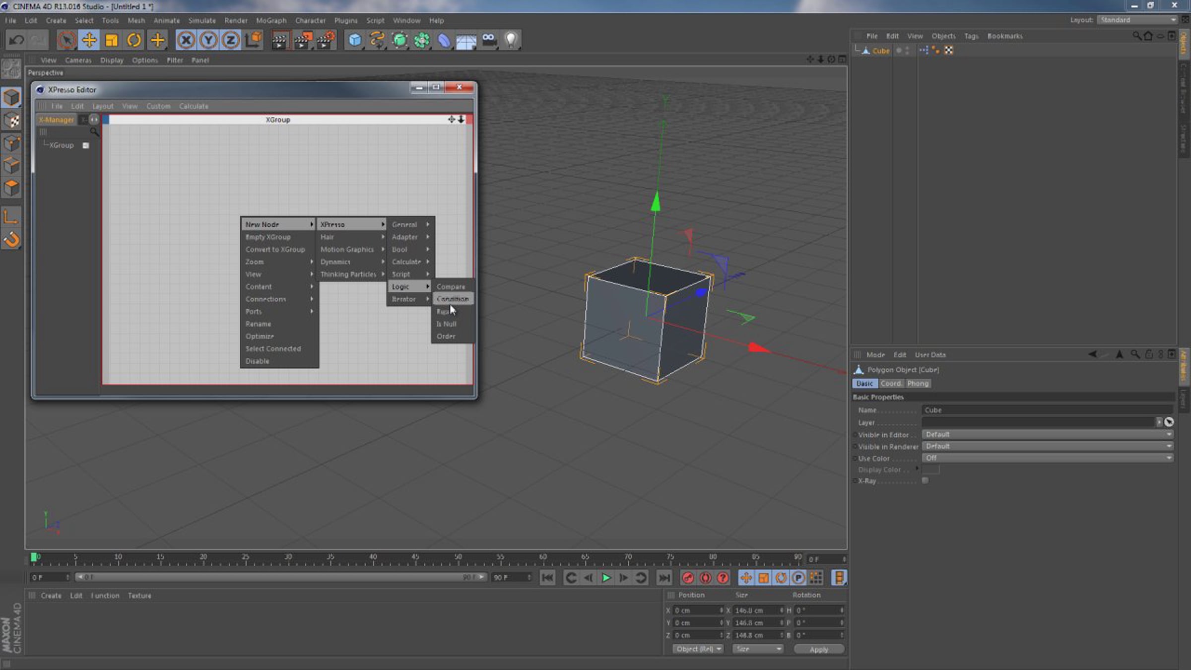Open Object (Rel) coordinate dropdown
Viewport: 1191px width, 670px height.
click(698, 649)
